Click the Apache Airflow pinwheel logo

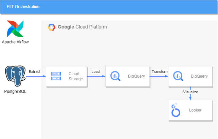(15, 29)
